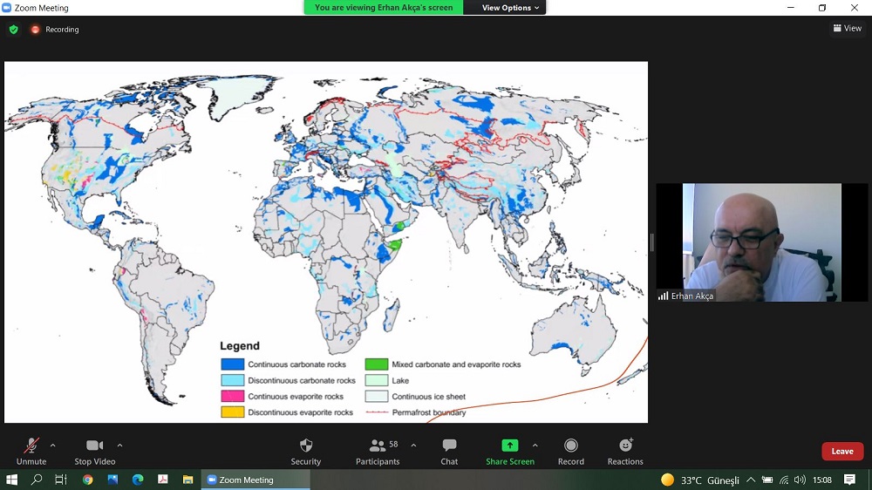This screenshot has height=490, width=872.
Task: Open the Participants panel
Action: (x=378, y=451)
